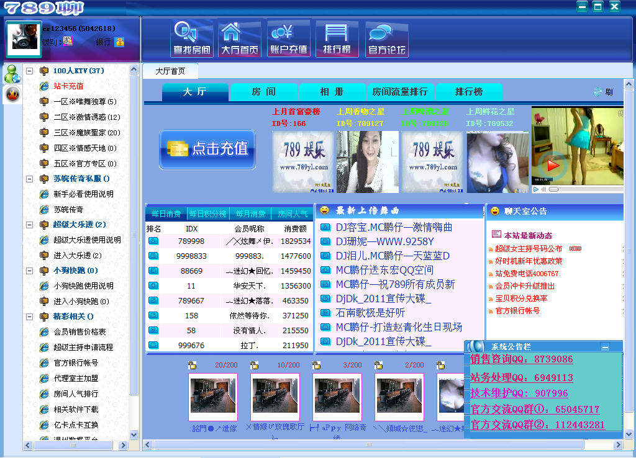Select the green user contacts sidebar icon

coord(12,74)
